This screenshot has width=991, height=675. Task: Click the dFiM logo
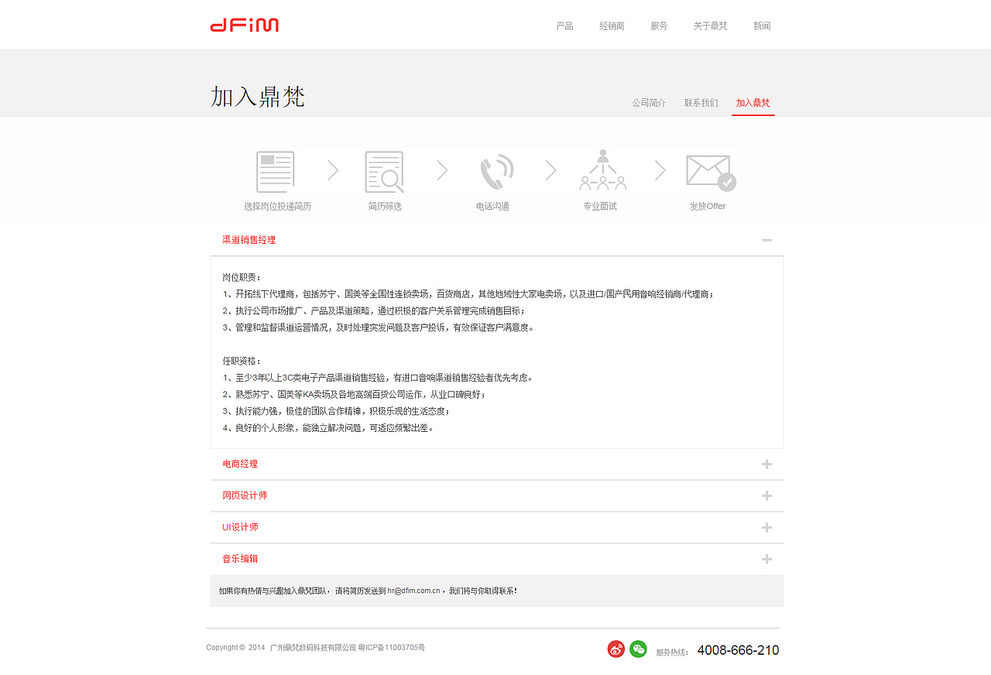(x=244, y=25)
